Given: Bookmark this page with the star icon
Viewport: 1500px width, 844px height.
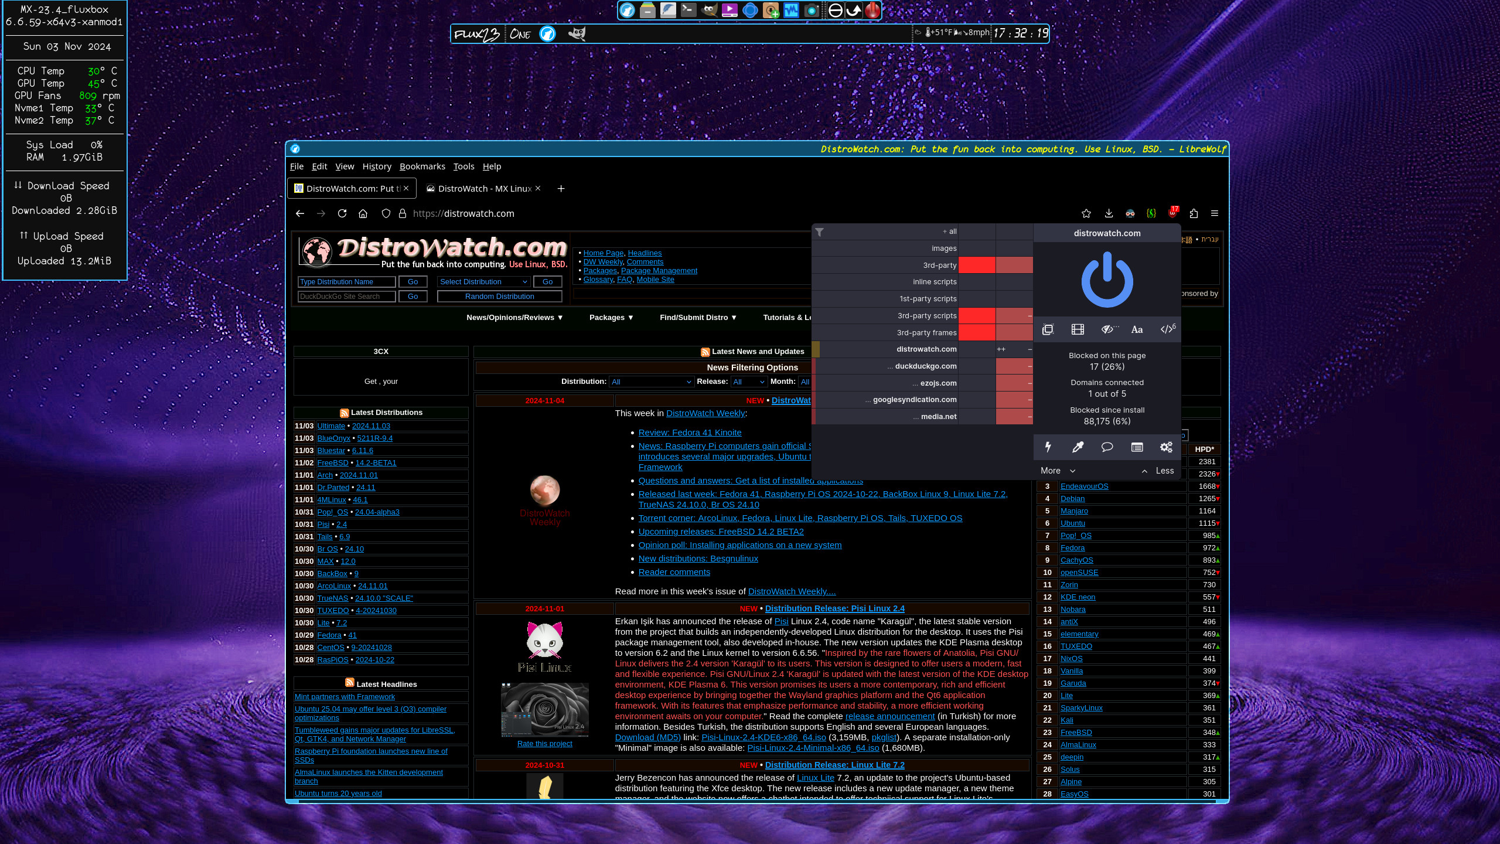Looking at the screenshot, I should (1086, 213).
